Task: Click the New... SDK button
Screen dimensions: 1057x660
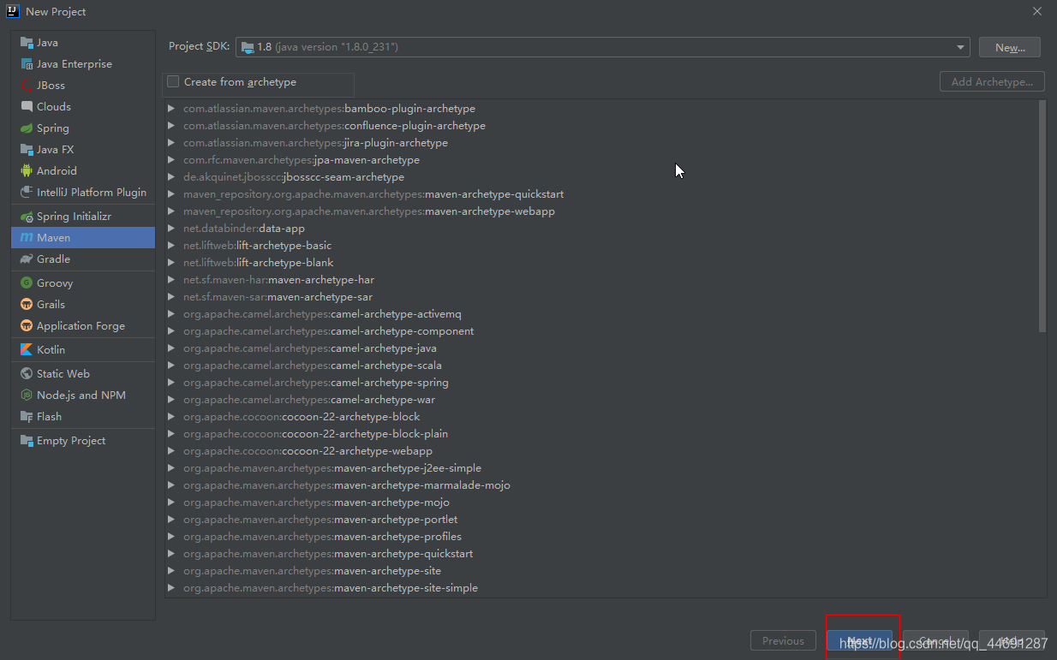Action: coord(1010,47)
